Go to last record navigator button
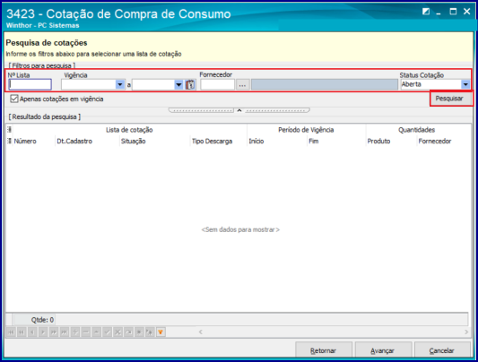This screenshot has width=478, height=362. tap(65, 332)
